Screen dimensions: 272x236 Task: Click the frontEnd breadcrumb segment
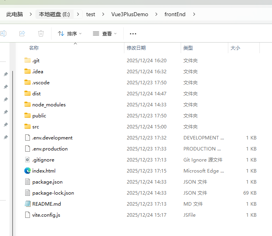point(175,14)
